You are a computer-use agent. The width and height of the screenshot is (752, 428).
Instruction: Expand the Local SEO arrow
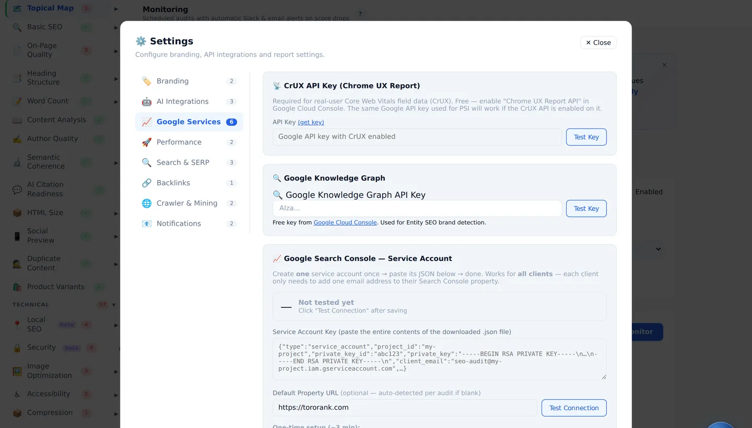[116, 325]
